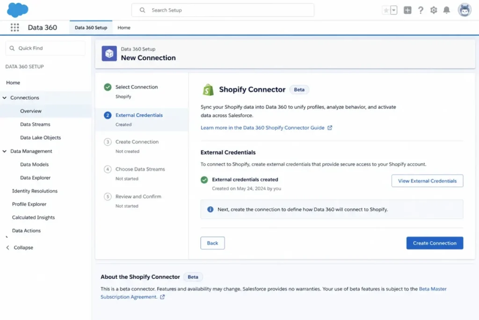Click the favorites star icon

click(386, 10)
